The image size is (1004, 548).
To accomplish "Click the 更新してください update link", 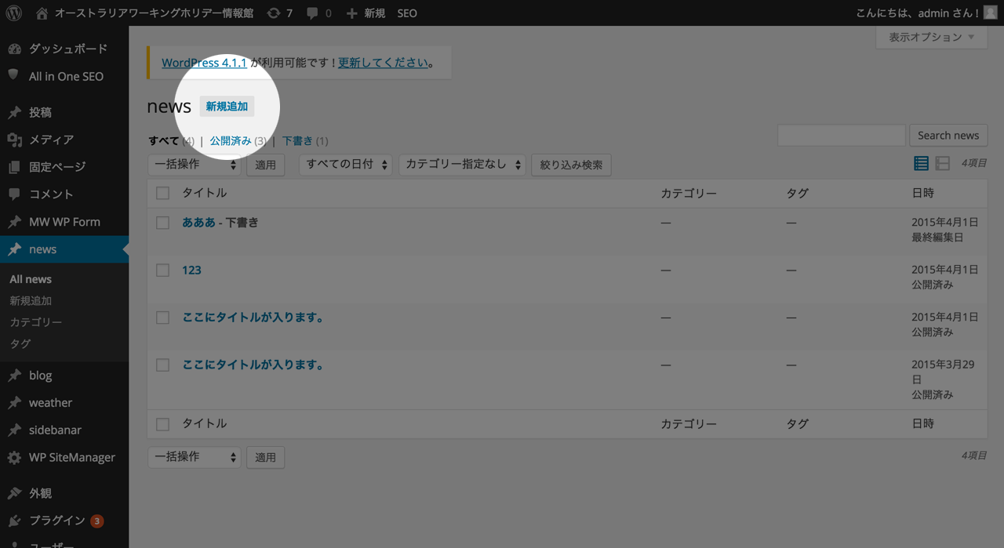I will (x=384, y=63).
